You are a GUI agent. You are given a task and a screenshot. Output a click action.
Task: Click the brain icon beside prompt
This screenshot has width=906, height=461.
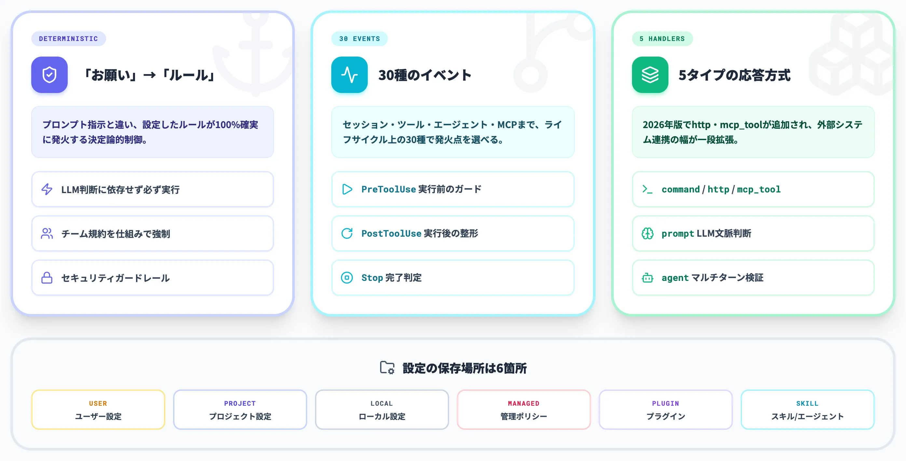648,234
